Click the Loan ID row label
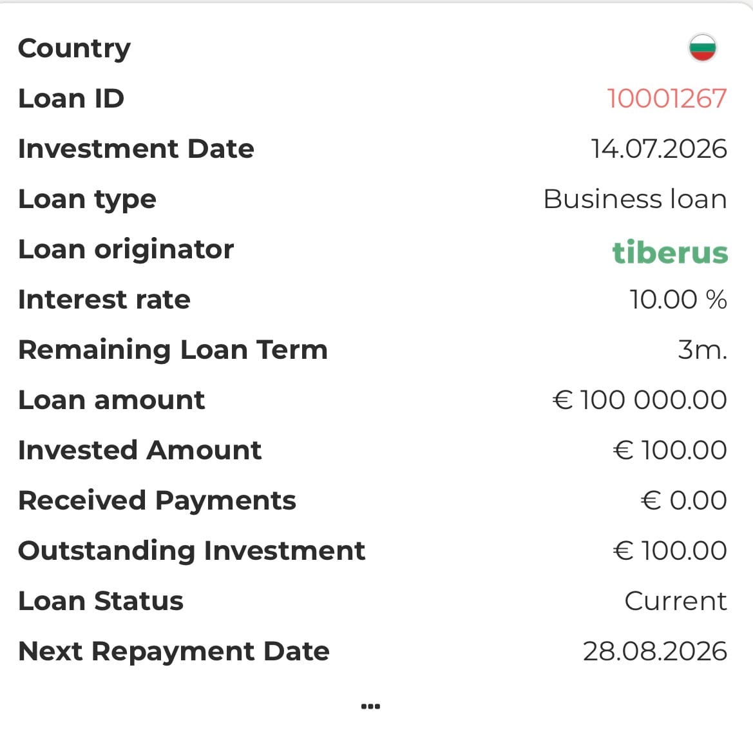753x737 pixels. [x=71, y=99]
